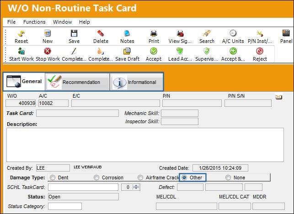
Task: Click the SCHL TaskCard number spinner arrows
Action: [x=136, y=187]
